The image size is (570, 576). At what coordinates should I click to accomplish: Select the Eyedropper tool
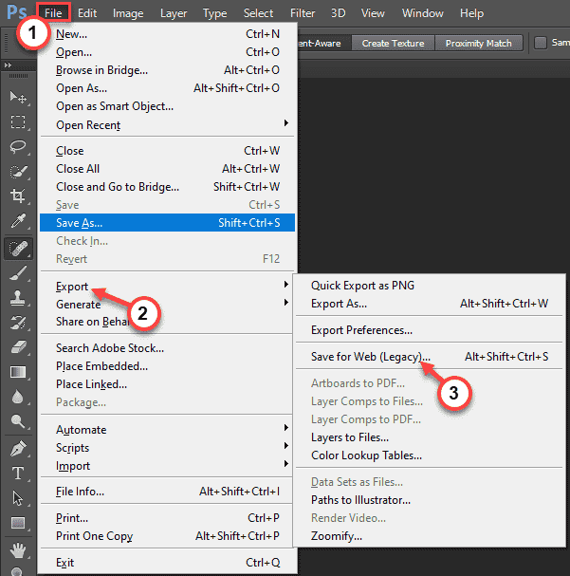[x=18, y=220]
